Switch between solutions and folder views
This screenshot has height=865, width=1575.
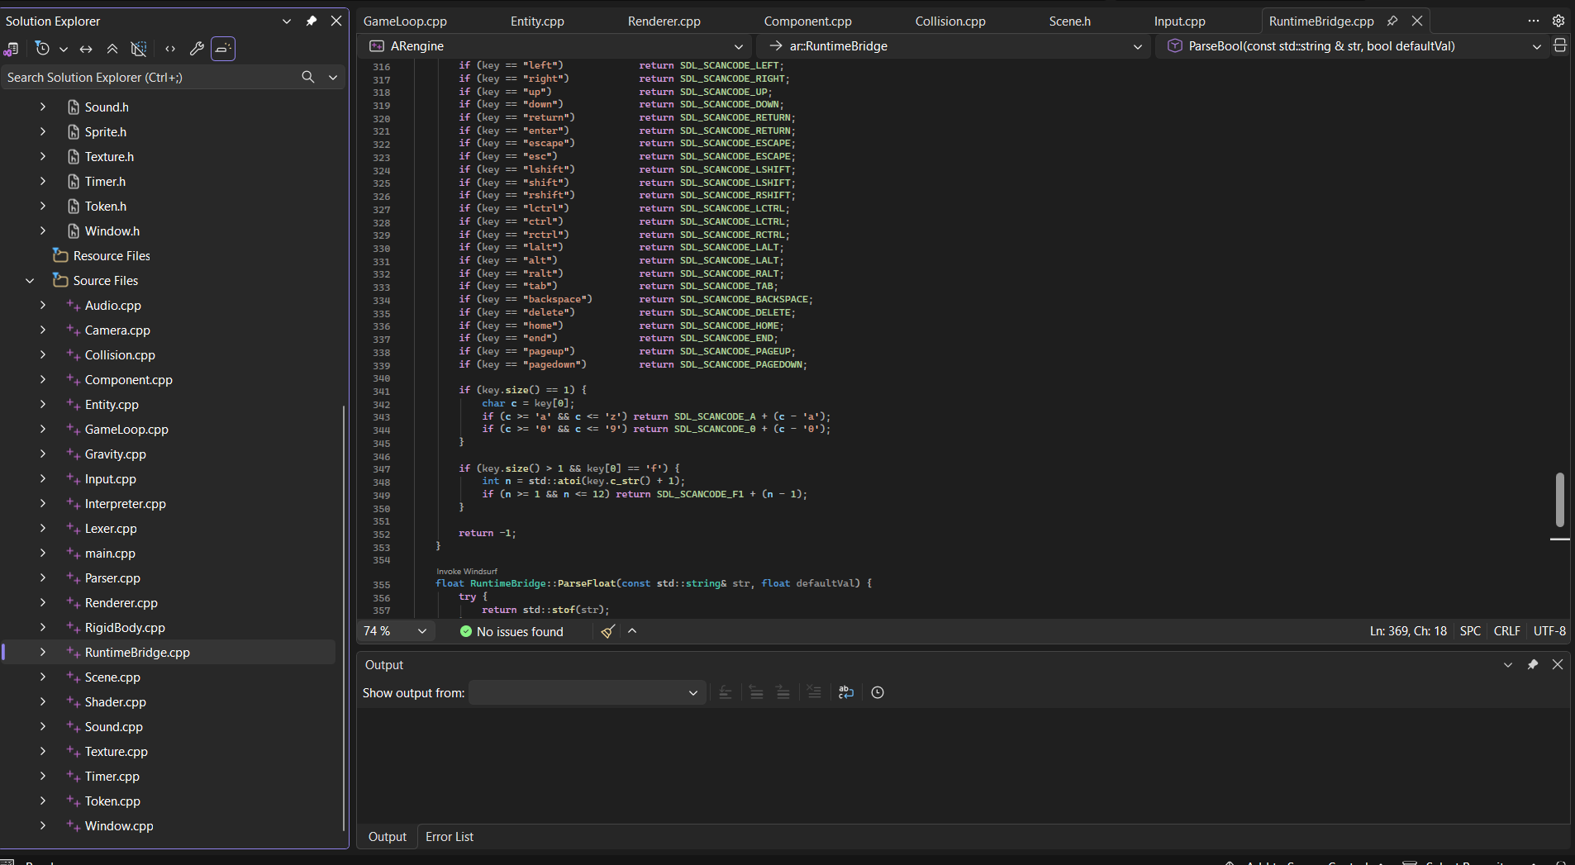click(12, 49)
